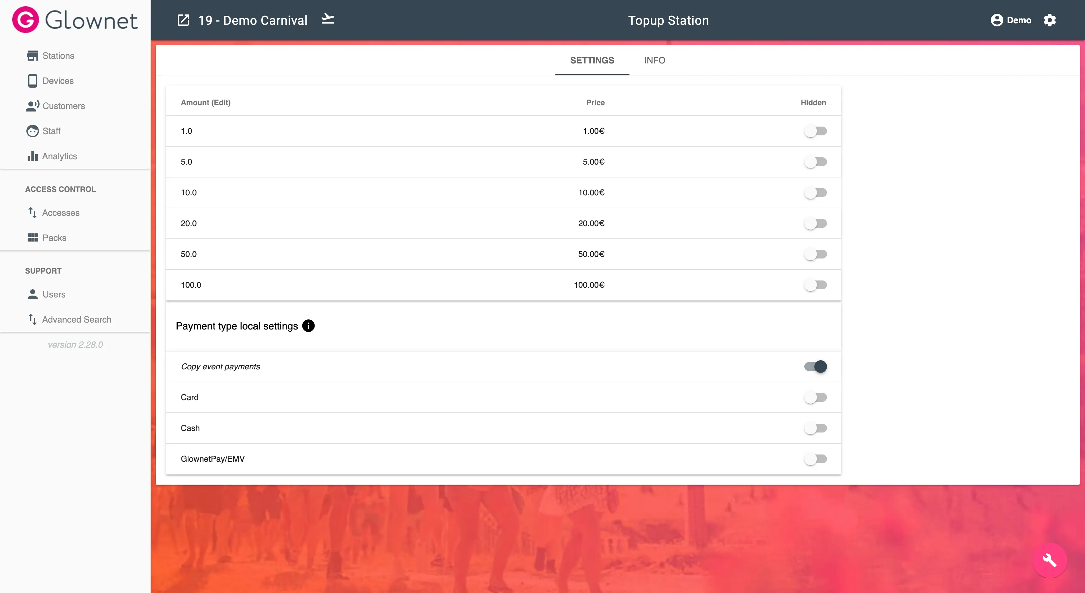This screenshot has height=593, width=1085.
Task: Enable the GlownetPay/EMV switch
Action: point(815,459)
